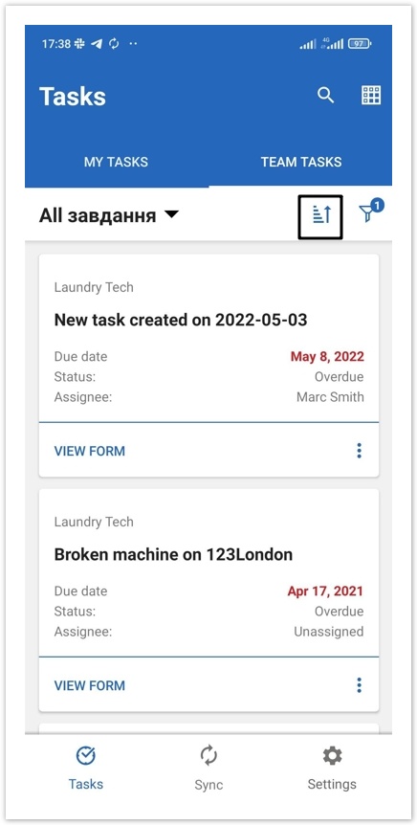The image size is (417, 825).
Task: Tap the battery indicator in status bar
Action: [x=361, y=44]
